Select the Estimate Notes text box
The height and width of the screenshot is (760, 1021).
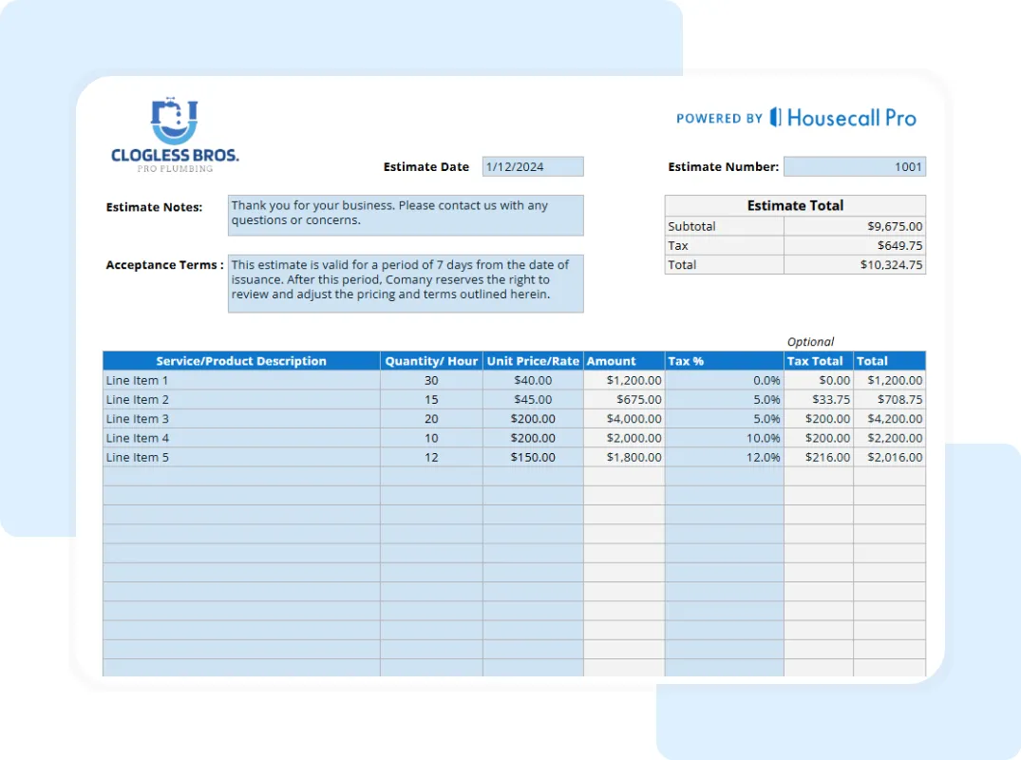click(406, 215)
